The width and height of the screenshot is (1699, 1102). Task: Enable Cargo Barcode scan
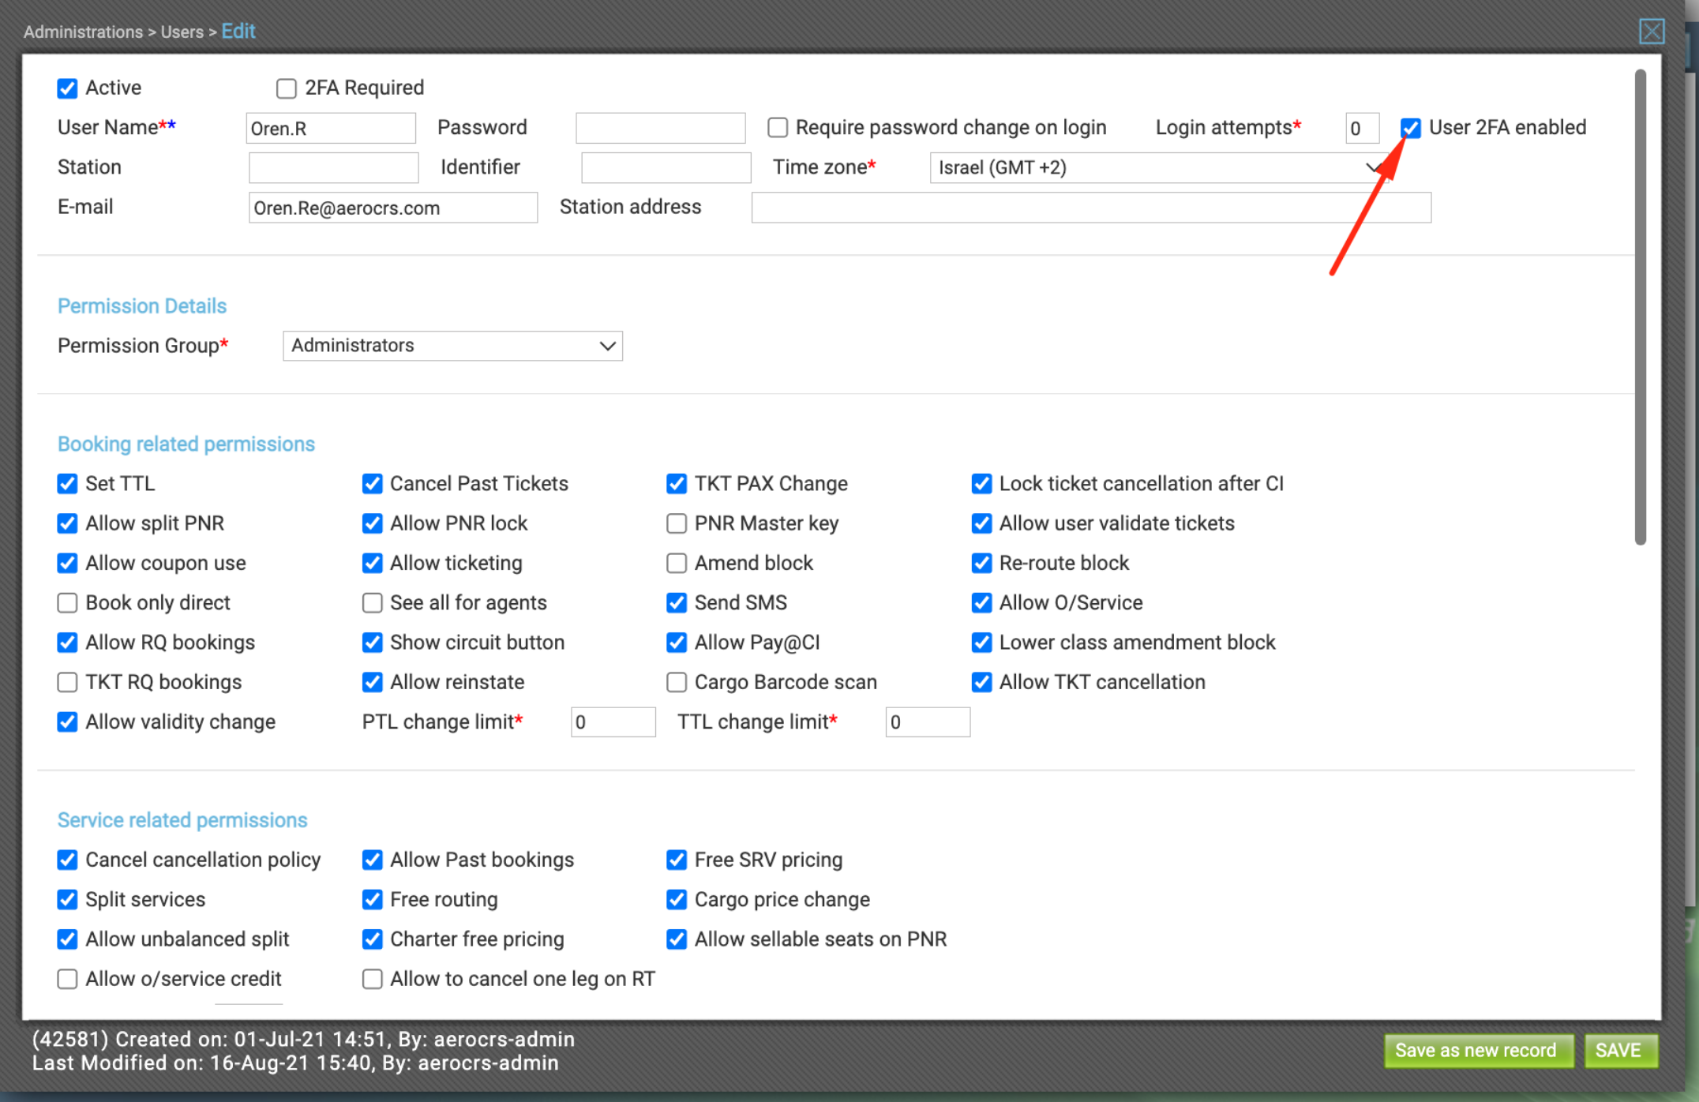pos(677,682)
